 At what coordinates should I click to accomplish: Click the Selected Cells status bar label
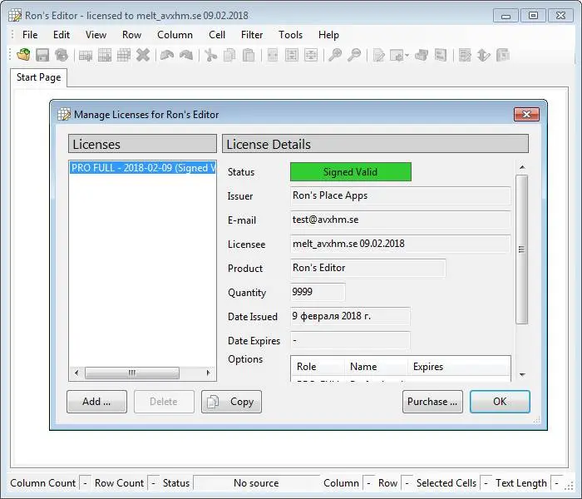446,483
